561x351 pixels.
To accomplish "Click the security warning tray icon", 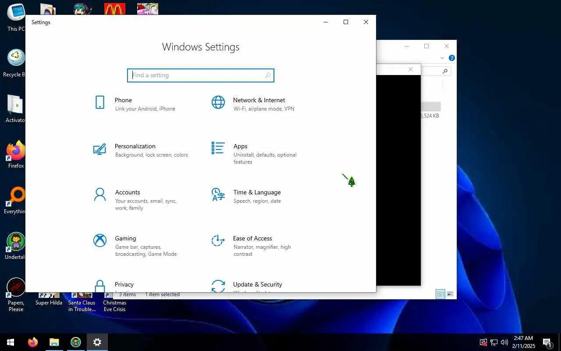I will 483,342.
